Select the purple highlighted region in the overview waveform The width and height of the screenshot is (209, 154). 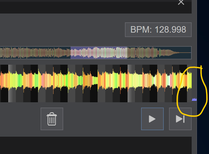pyautogui.click(x=99, y=53)
